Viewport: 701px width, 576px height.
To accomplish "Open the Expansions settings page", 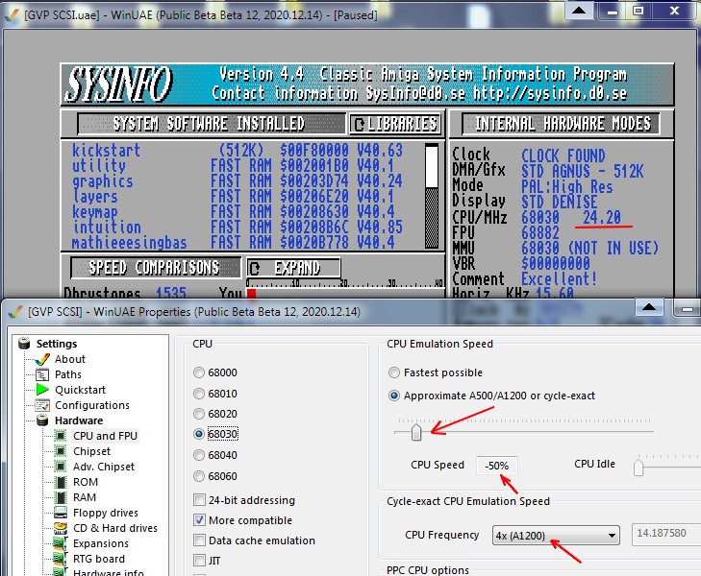I will [101, 543].
